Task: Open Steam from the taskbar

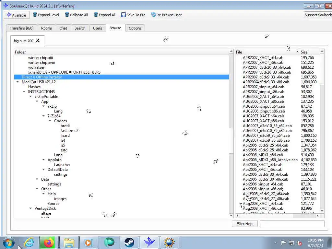Action: pyautogui.click(x=129, y=243)
